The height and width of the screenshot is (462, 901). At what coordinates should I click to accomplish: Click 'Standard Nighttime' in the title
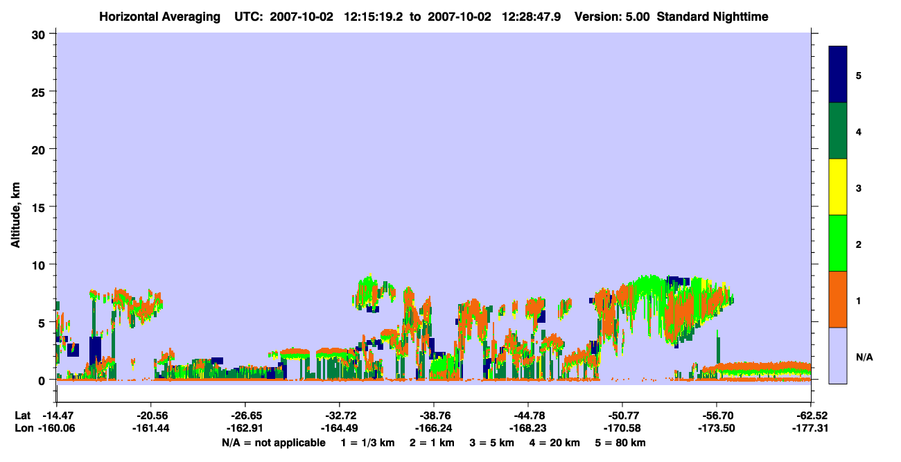click(712, 17)
